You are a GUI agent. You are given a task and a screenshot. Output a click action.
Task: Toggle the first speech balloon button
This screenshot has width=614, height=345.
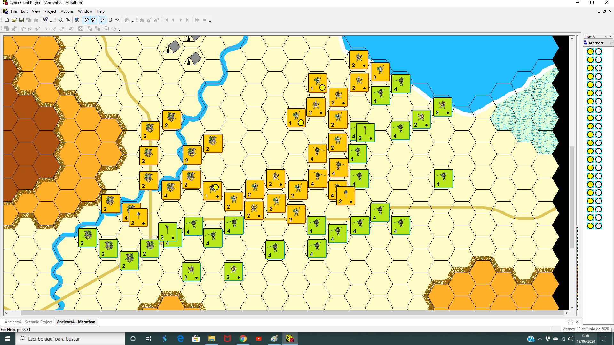point(86,20)
